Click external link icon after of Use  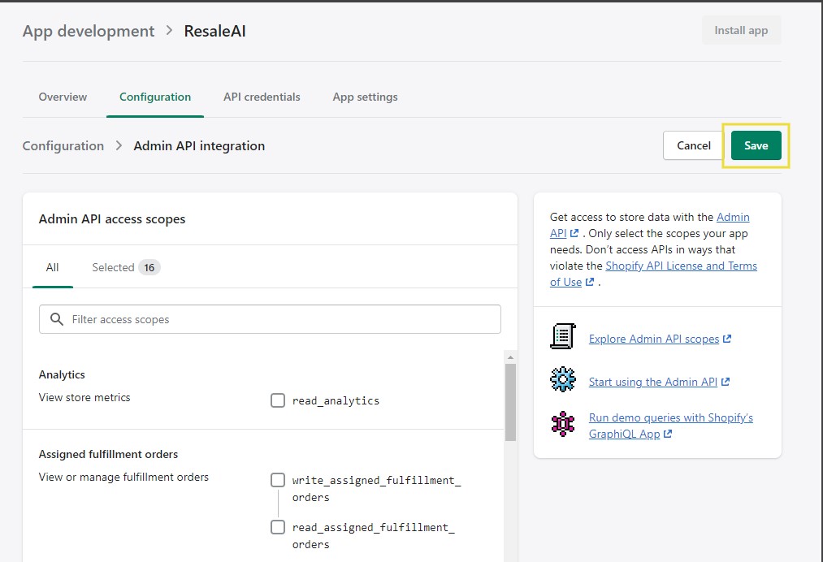[590, 282]
